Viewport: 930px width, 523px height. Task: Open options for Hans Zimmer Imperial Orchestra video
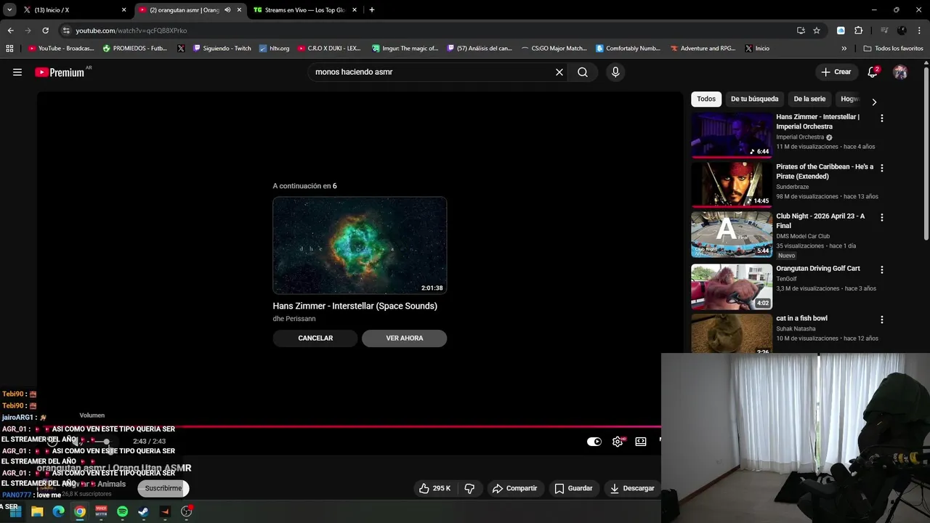tap(882, 118)
